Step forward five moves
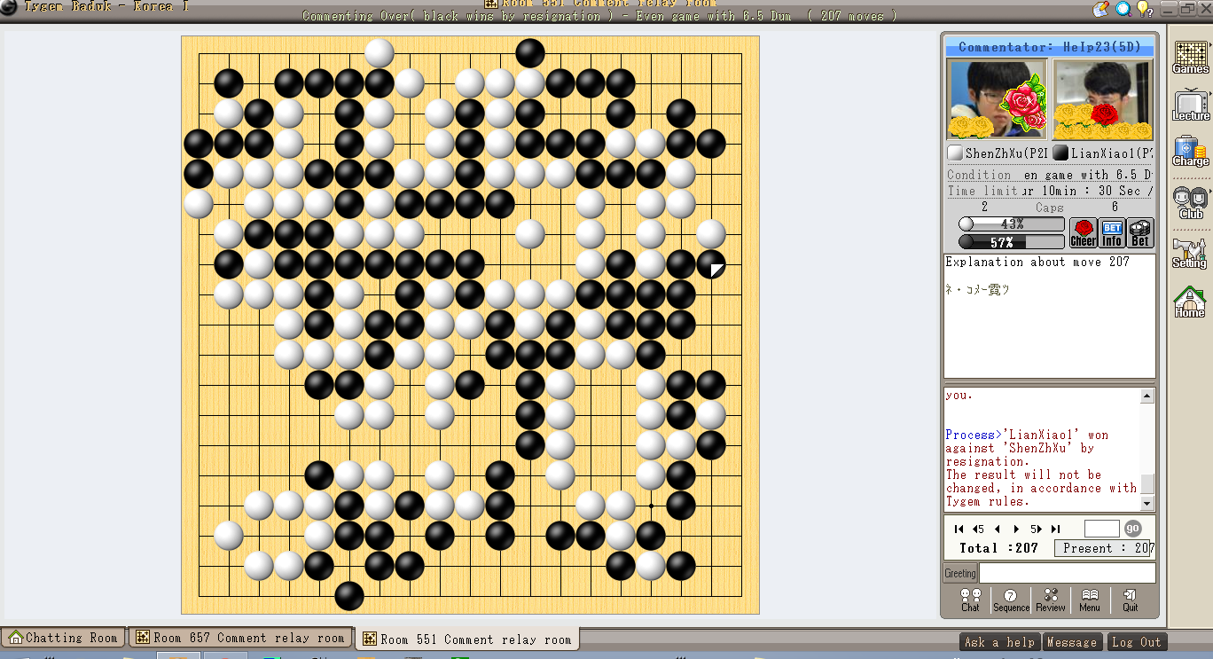The height and width of the screenshot is (659, 1213). (1036, 529)
